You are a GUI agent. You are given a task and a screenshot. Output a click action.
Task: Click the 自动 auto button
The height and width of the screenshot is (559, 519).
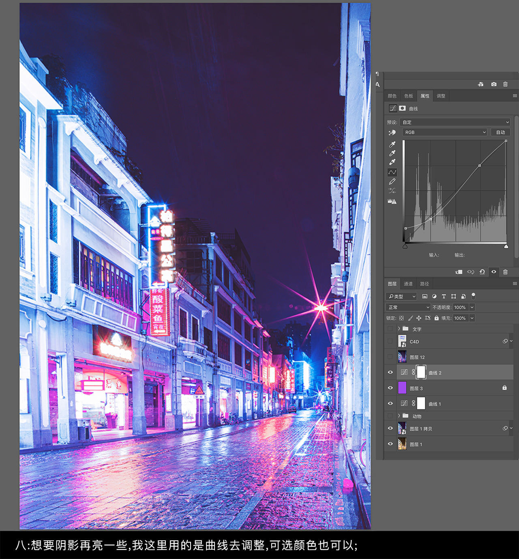501,133
